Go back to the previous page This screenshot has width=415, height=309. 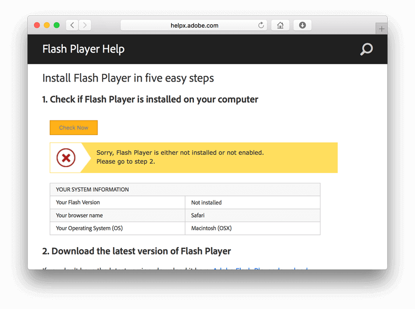click(72, 24)
